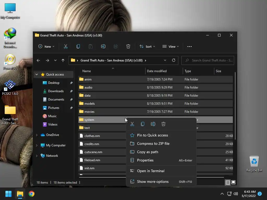Image resolution: width=267 pixels, height=200 pixels.
Task: Open the Windows Start menu
Action: coord(8,194)
